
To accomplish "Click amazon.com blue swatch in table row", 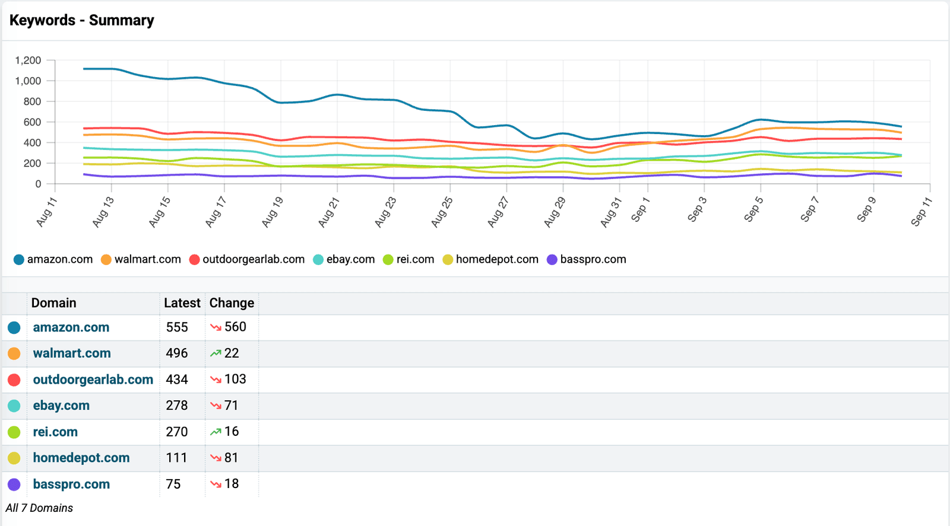I will [14, 327].
